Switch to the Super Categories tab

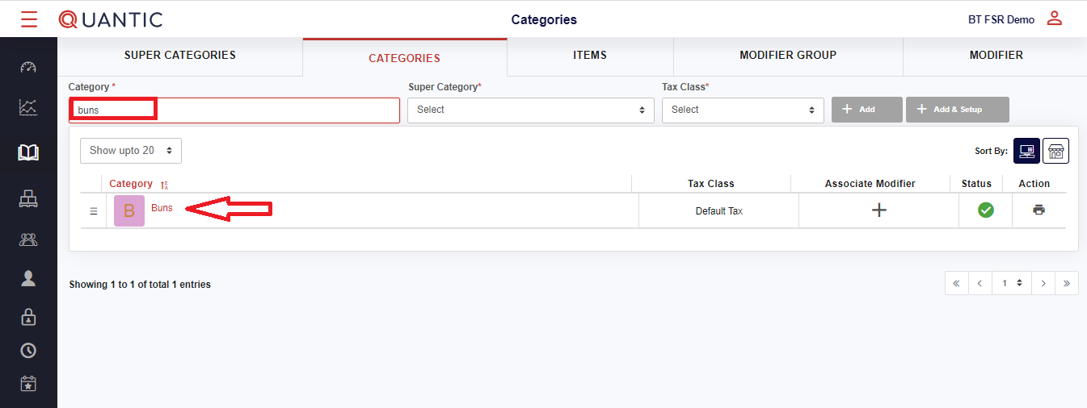click(x=180, y=56)
